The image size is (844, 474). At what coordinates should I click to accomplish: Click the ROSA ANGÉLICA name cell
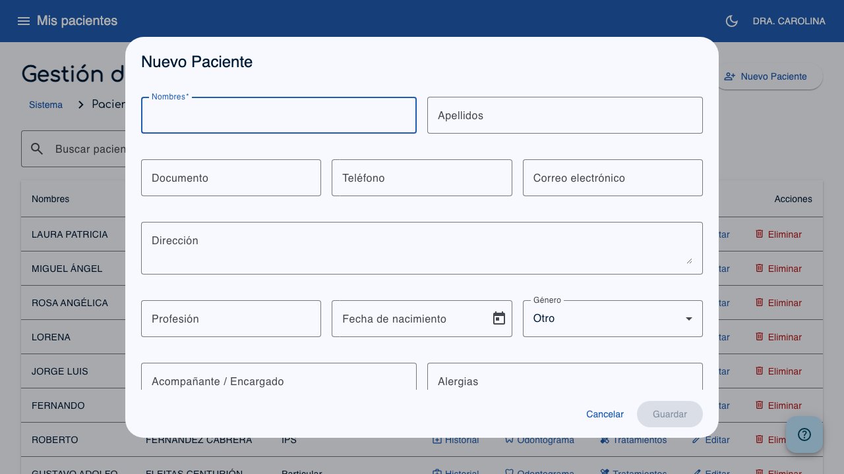(x=70, y=303)
